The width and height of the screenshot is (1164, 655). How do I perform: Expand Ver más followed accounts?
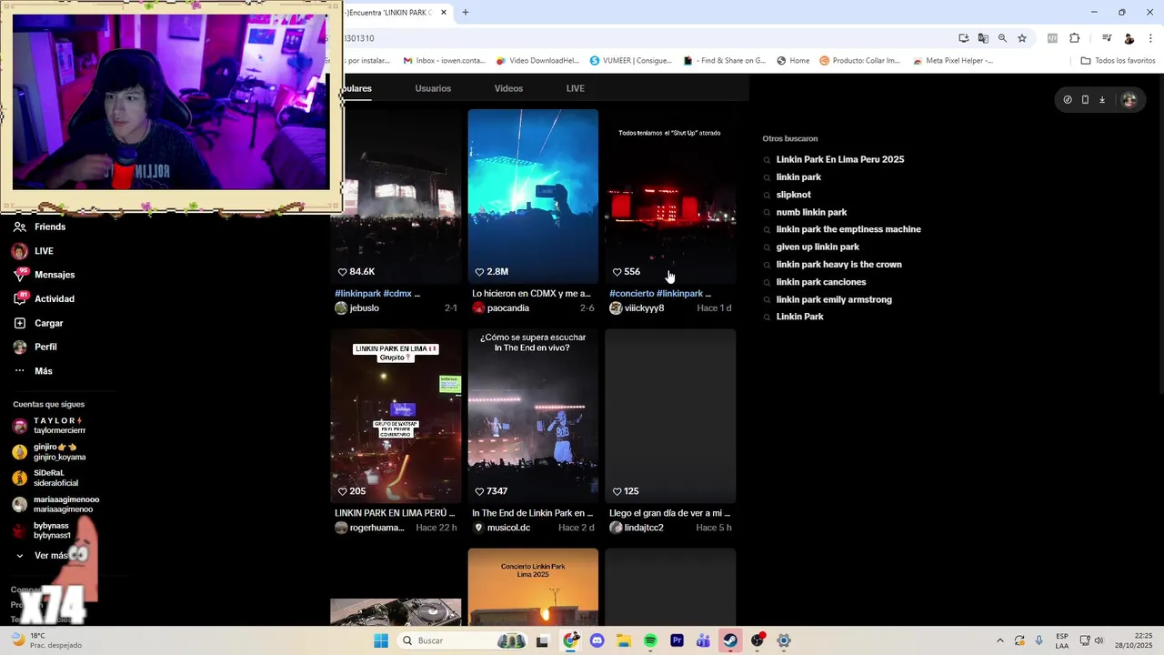41,556
